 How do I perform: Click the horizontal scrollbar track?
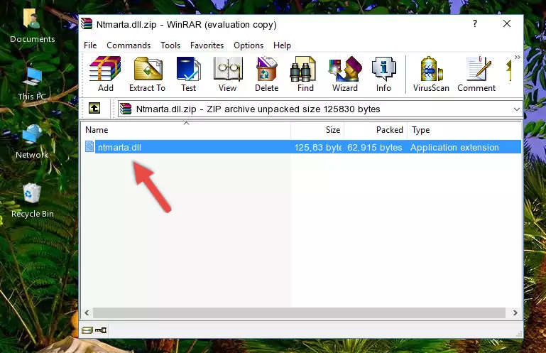pyautogui.click(x=299, y=313)
